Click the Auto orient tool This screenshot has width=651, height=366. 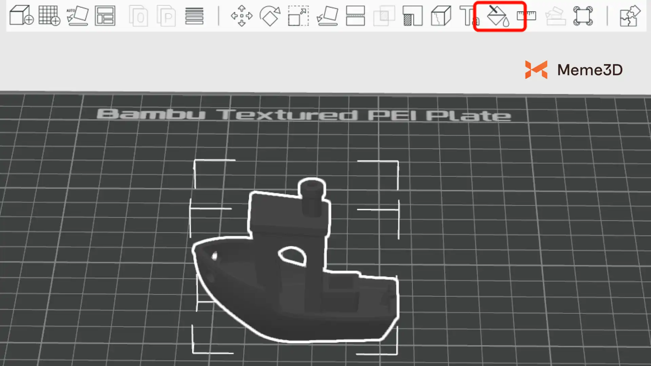click(x=78, y=16)
